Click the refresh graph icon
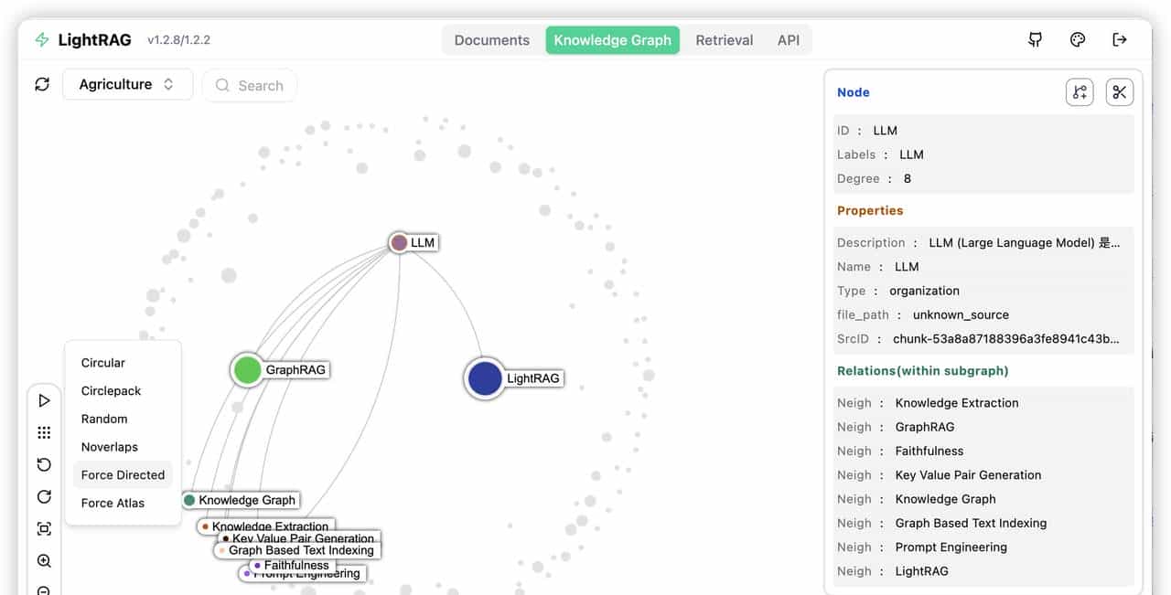1171x595 pixels. coord(42,84)
